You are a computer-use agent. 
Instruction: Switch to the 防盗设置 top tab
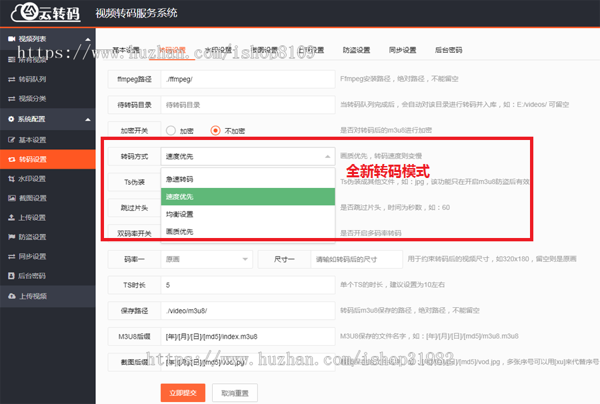point(357,50)
